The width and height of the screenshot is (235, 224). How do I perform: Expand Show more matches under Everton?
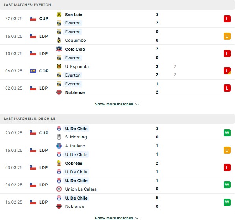click(x=114, y=104)
